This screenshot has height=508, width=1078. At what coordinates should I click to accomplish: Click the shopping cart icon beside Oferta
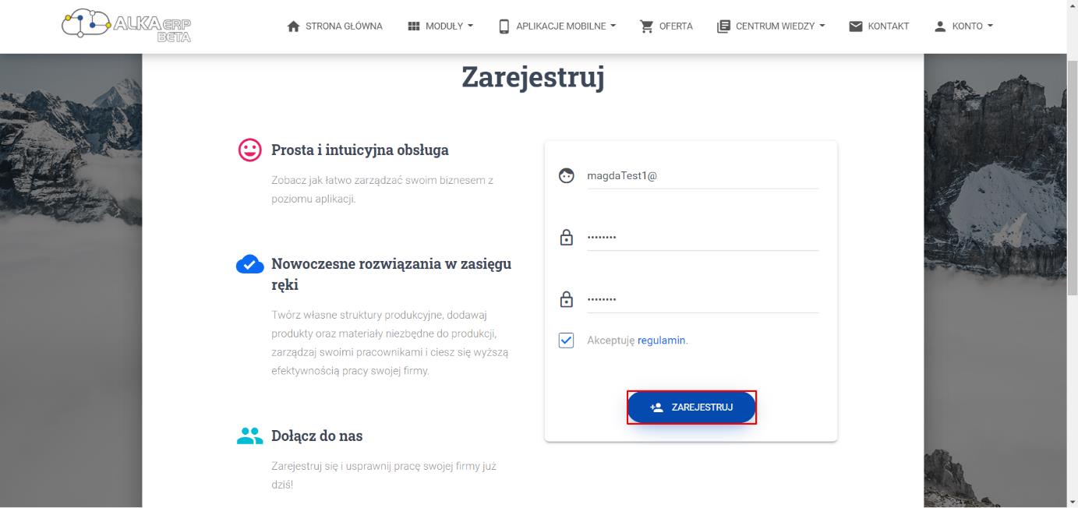647,26
